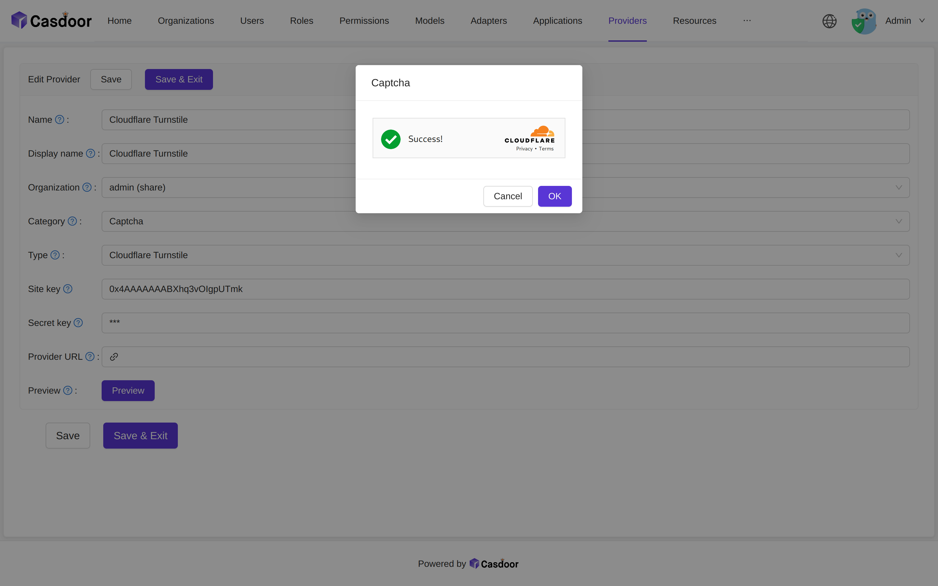The width and height of the screenshot is (938, 586).
Task: Click the help icon next to Name
Action: [x=60, y=120]
